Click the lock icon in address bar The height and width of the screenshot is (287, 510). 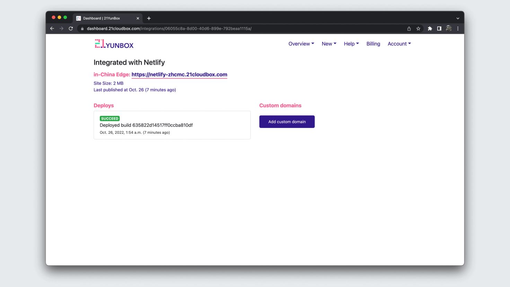coord(82,28)
